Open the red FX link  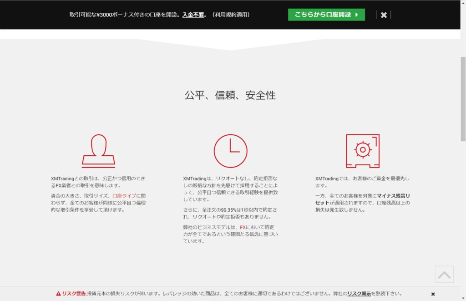(243, 227)
